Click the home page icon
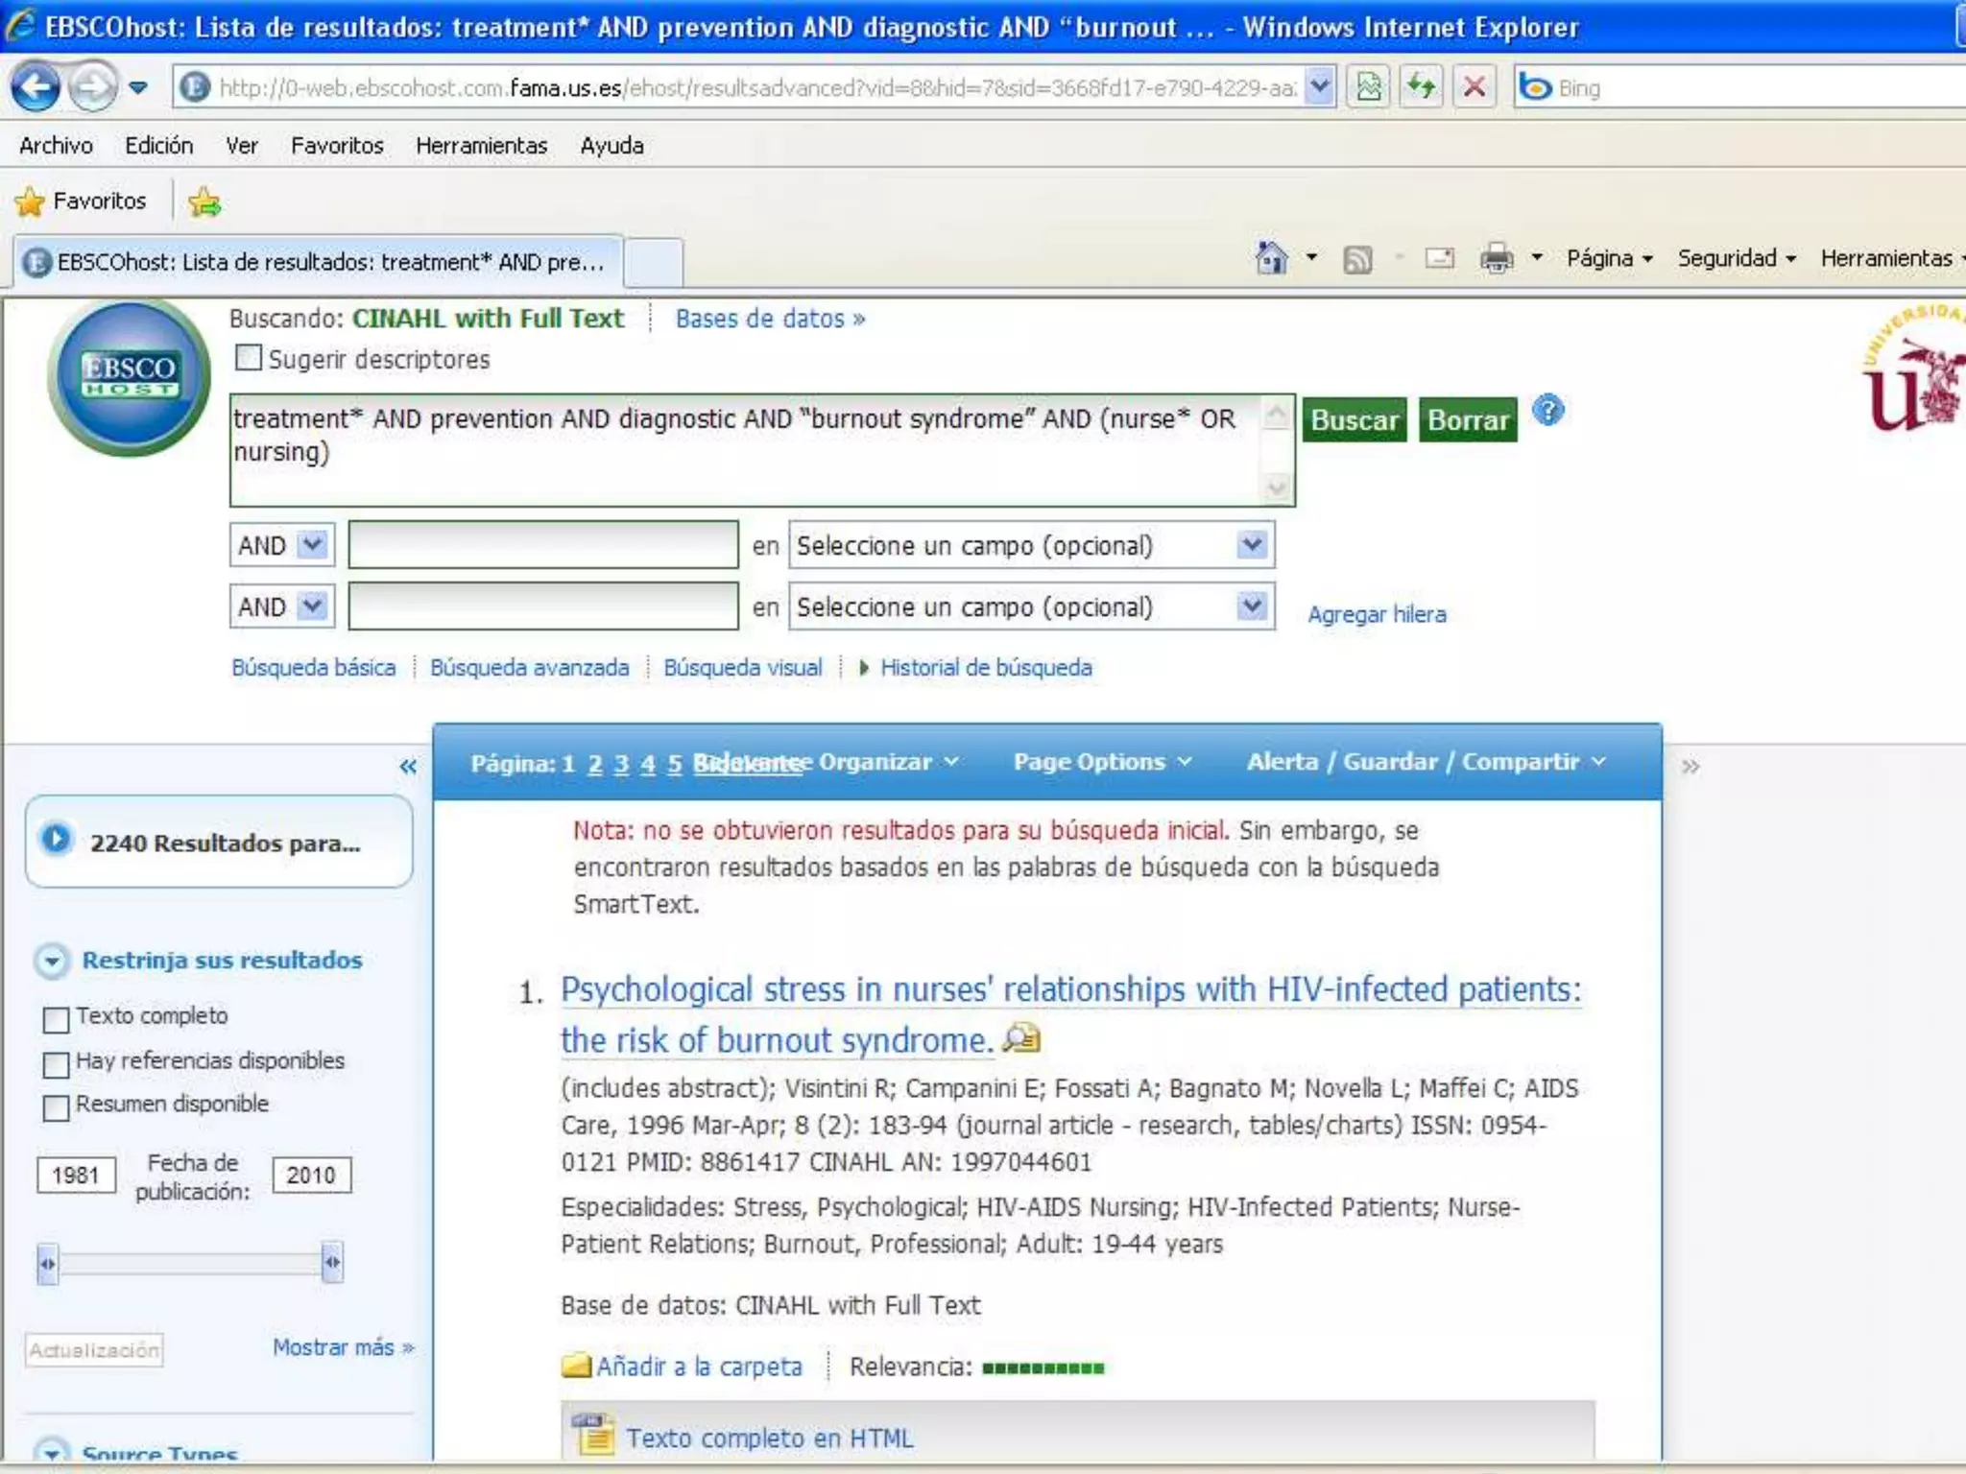The image size is (1966, 1474). click(1271, 258)
